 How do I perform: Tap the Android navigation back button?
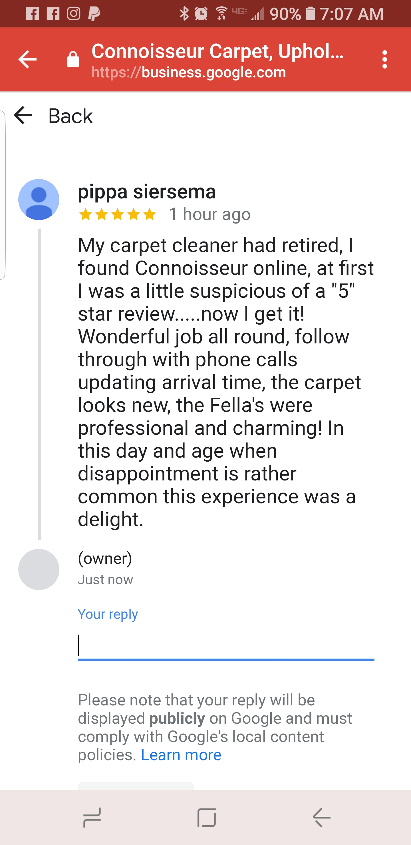tap(321, 817)
